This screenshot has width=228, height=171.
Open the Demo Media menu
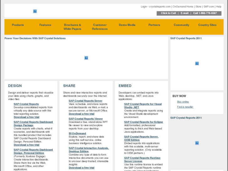[x=127, y=25]
